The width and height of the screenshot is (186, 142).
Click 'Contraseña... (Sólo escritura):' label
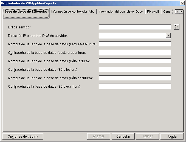45,87
